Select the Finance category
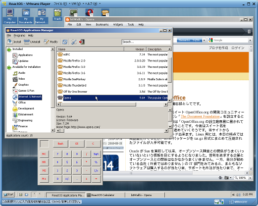Viewport: 258px width, 206px height. [23, 126]
